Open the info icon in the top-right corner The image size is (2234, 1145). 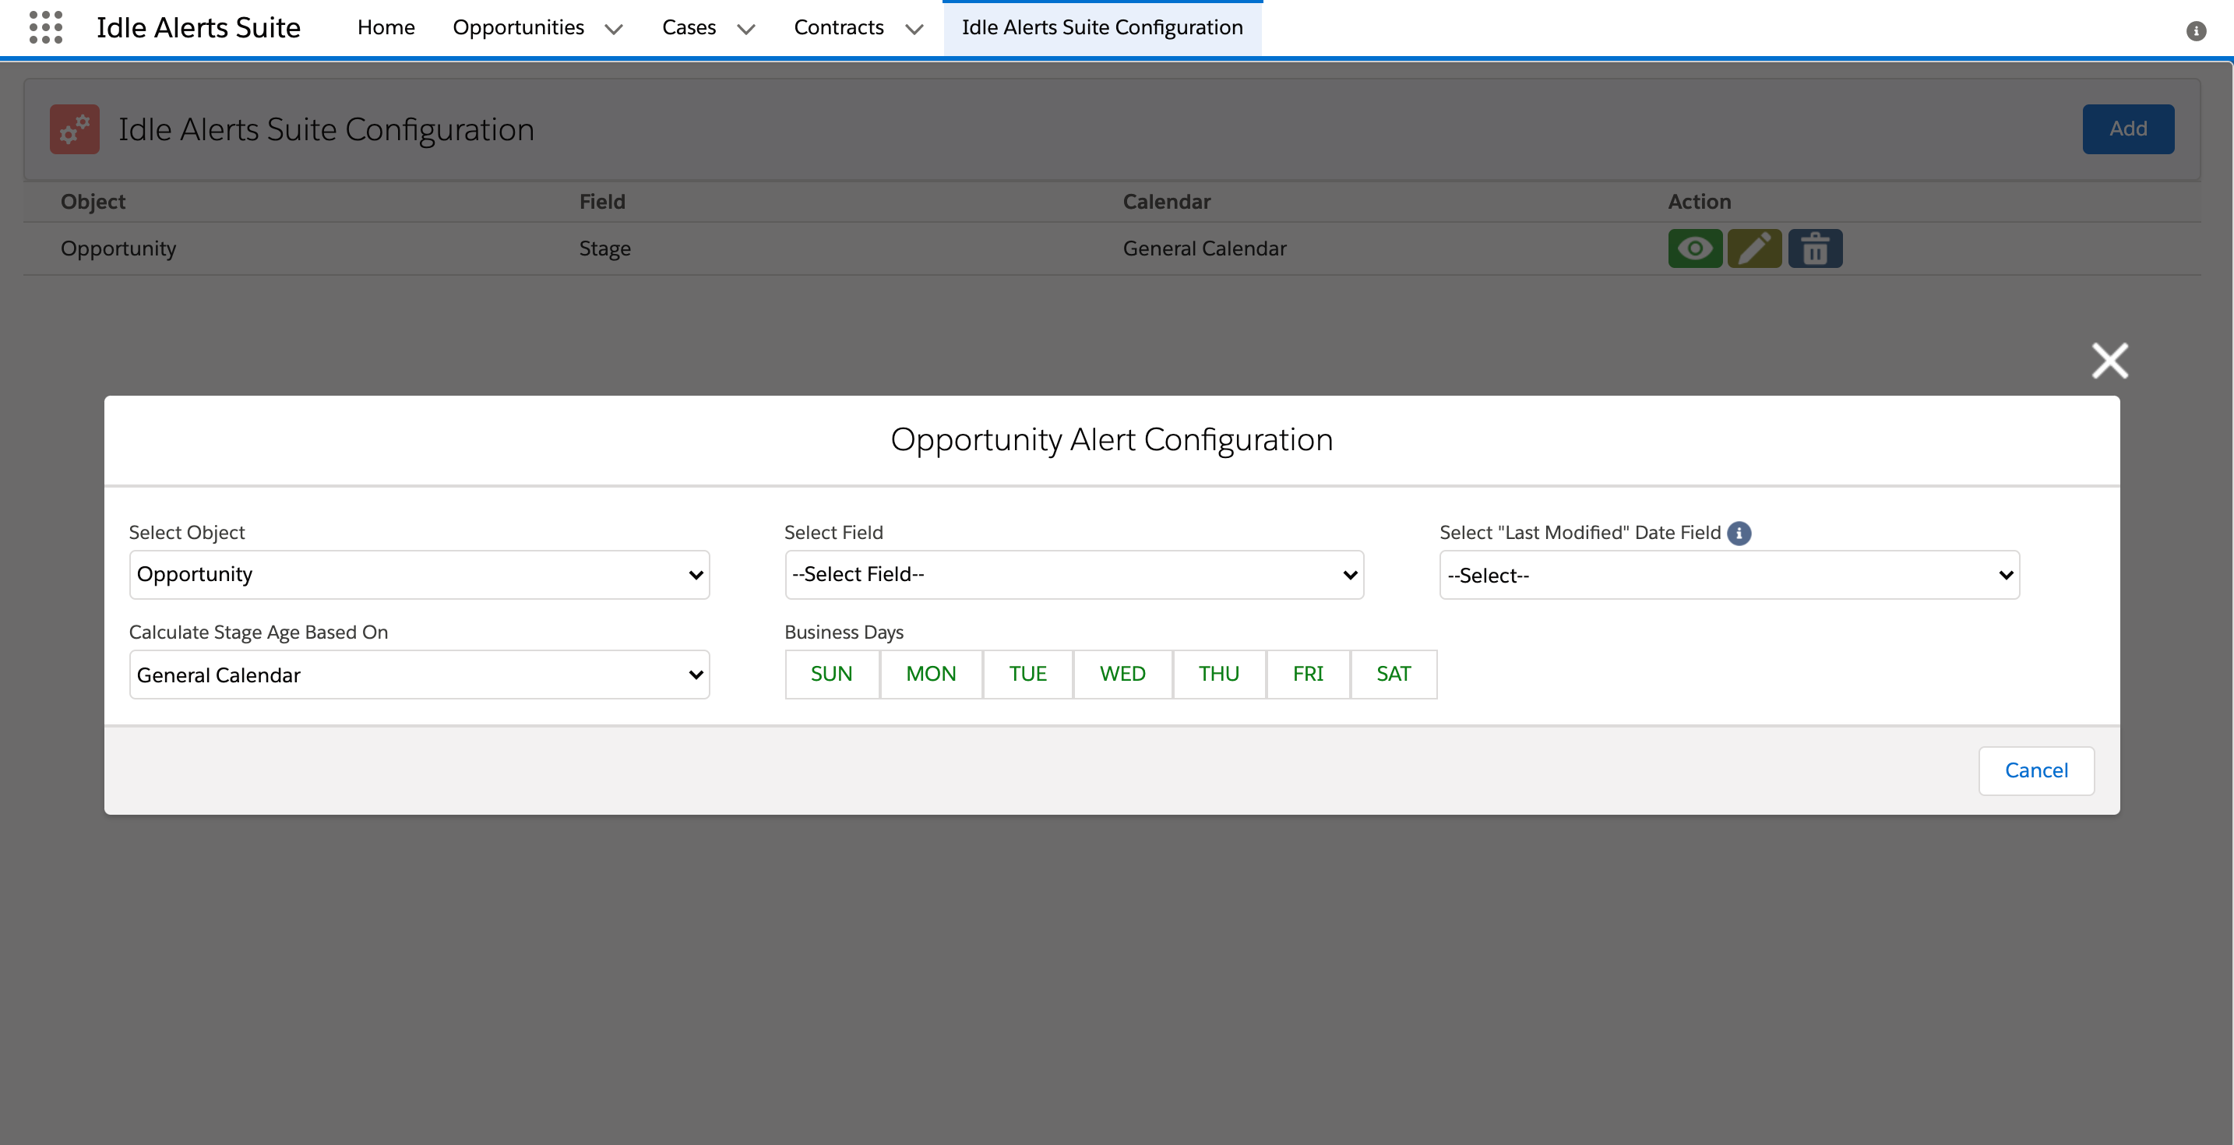tap(2196, 30)
